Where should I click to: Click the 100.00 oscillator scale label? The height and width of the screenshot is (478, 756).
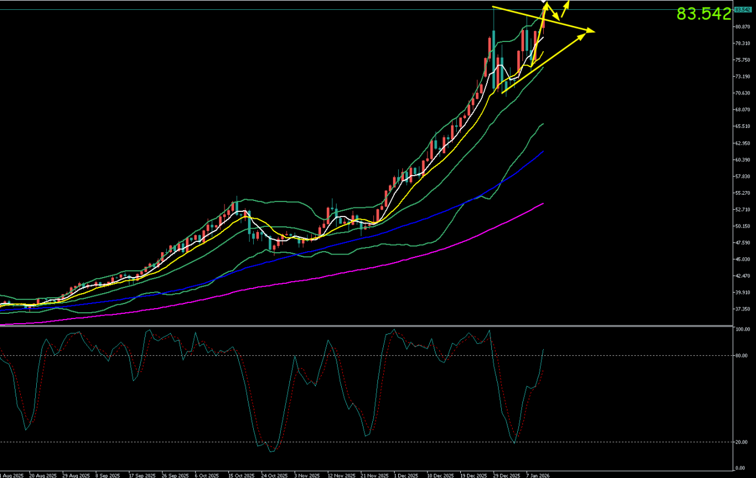pos(742,329)
